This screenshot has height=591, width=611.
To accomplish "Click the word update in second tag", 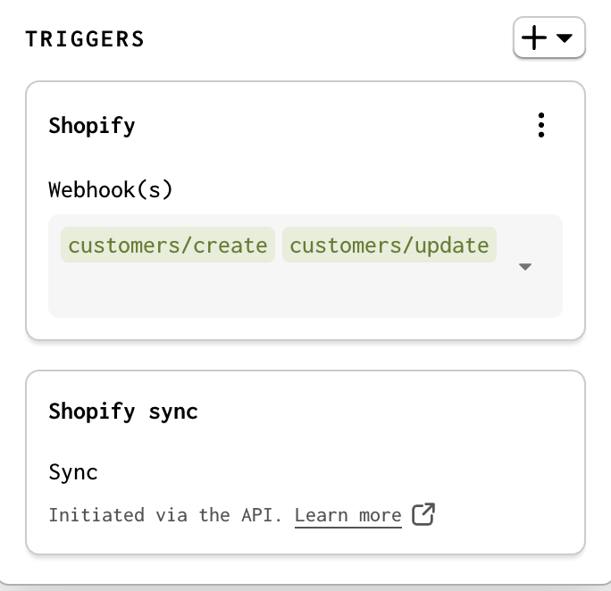I will (x=452, y=246).
